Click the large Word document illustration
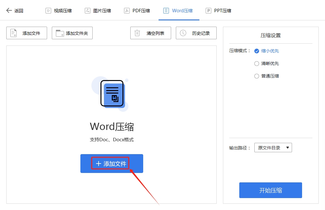325x210 pixels. [x=111, y=94]
